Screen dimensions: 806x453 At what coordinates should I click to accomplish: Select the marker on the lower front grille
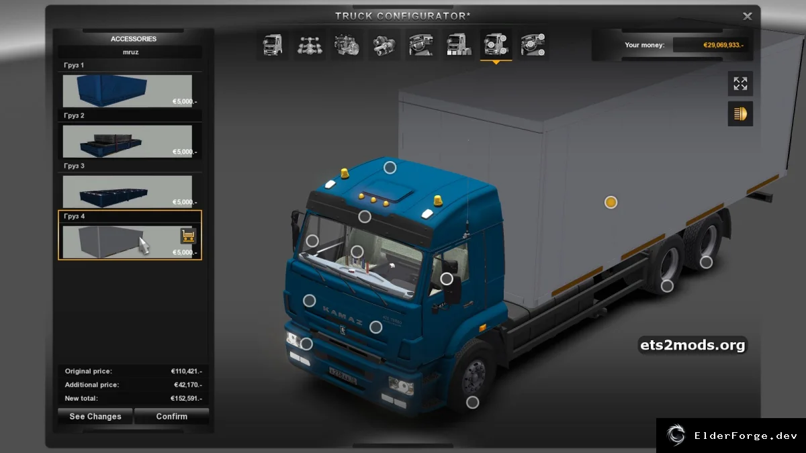[375, 327]
